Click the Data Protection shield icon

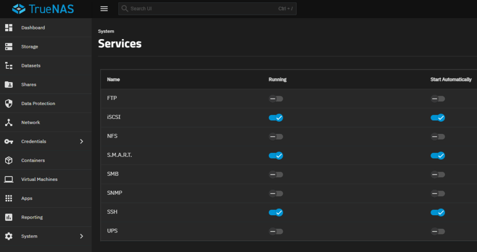8,104
